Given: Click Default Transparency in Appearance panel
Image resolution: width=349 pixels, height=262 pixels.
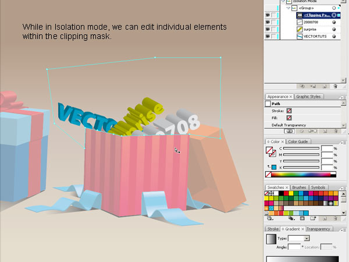Looking at the screenshot, I should tap(289, 125).
